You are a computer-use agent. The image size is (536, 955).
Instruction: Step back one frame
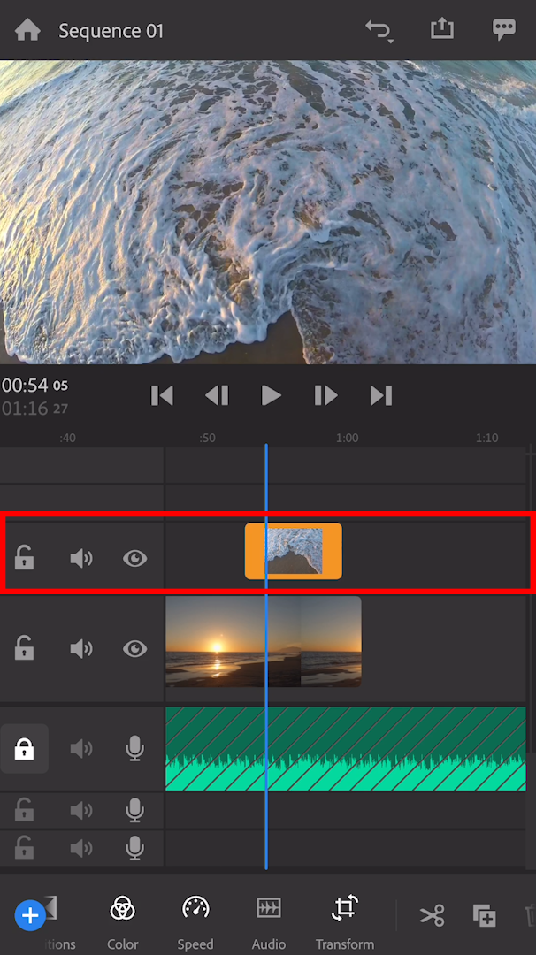pyautogui.click(x=217, y=396)
